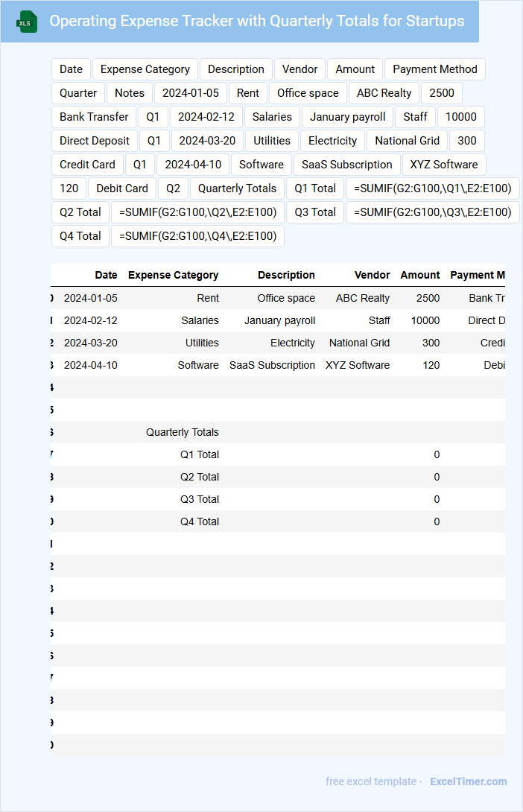Image resolution: width=523 pixels, height=812 pixels.
Task: Click the XYZ Software tag chip
Action: [444, 165]
